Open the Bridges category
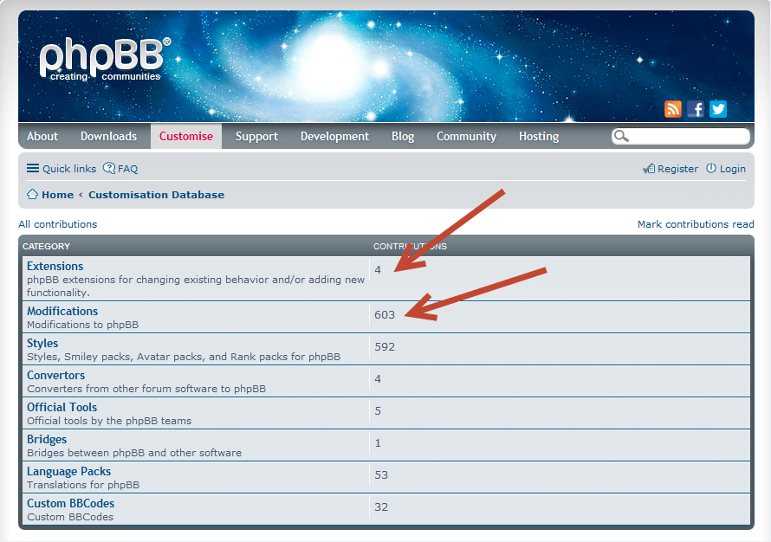 47,439
